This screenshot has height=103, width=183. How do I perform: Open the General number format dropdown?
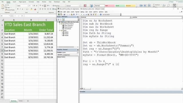tap(79, 6)
